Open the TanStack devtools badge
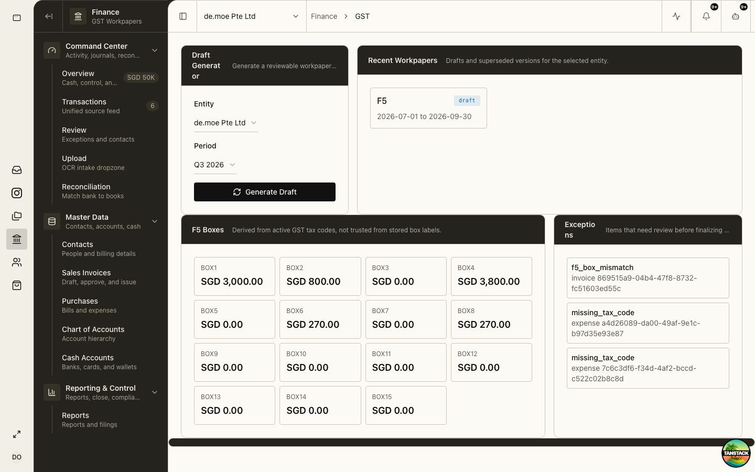The width and height of the screenshot is (755, 472). coord(736,453)
